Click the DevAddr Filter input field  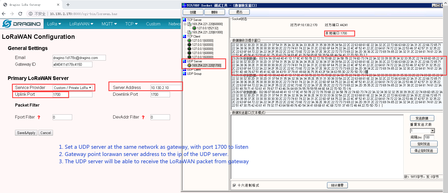pos(160,117)
